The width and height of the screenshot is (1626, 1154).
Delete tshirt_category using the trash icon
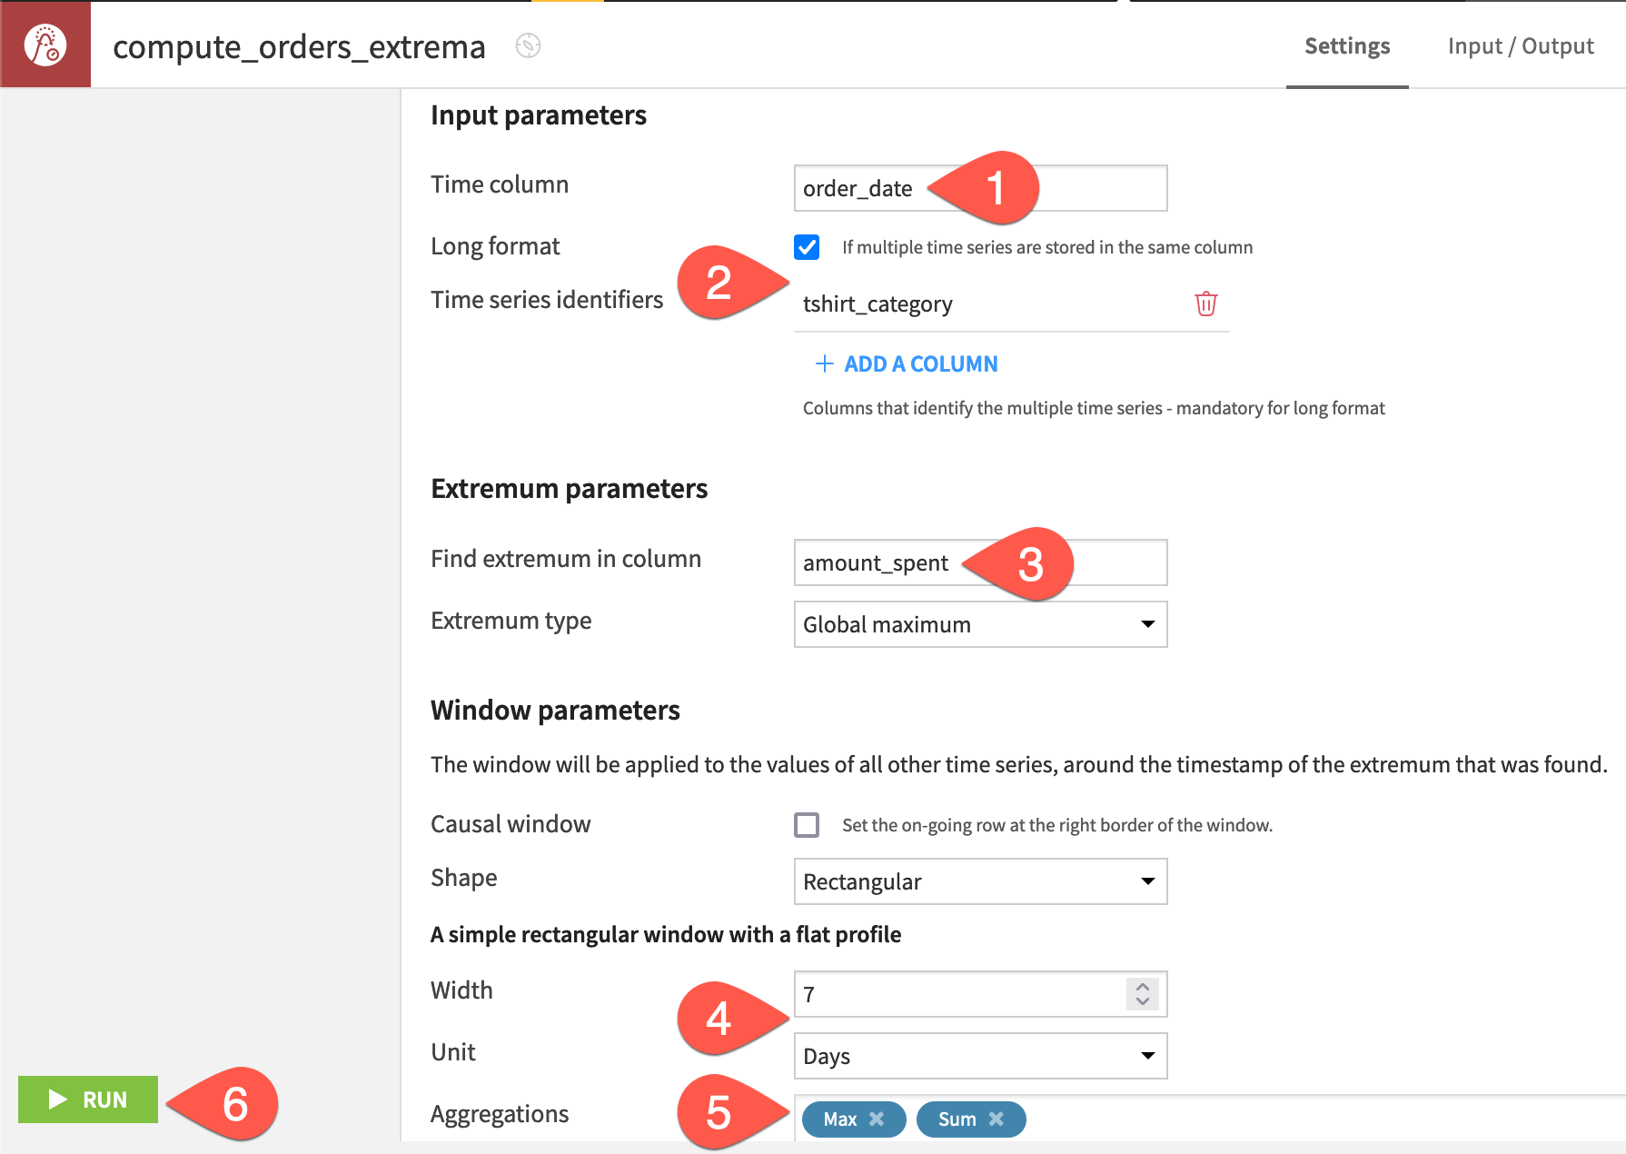click(1205, 304)
